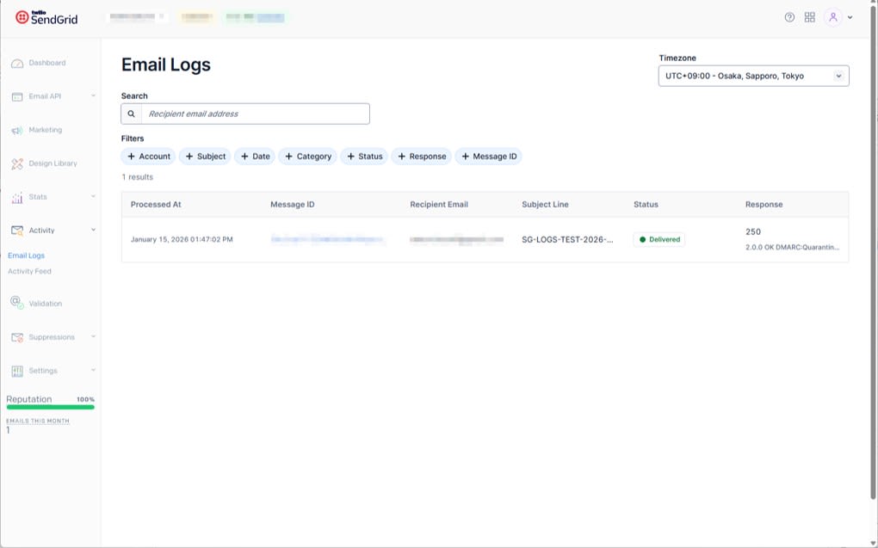Click the user profile icon
The width and height of the screenshot is (878, 548).
click(832, 16)
